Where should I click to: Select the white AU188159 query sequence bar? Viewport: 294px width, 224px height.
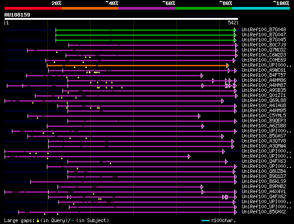(121, 19)
